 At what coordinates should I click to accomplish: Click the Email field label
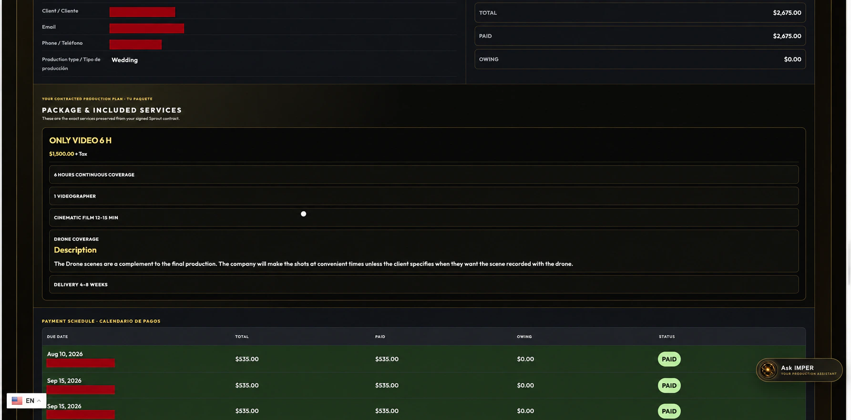click(x=49, y=27)
